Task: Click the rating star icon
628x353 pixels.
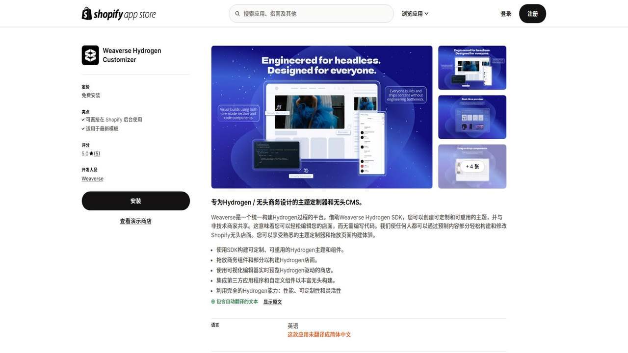Action: point(91,153)
